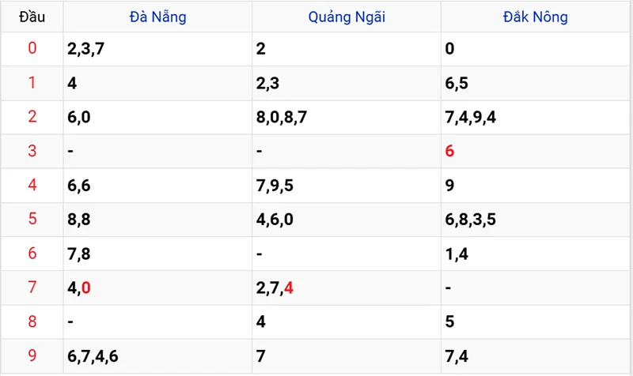Click the Đà Nẵng cell showing 8,8
Screen dimensions: 633x376
79,220
